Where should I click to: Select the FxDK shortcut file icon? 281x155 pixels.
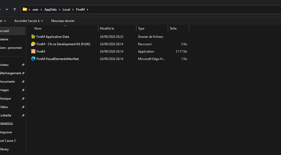click(x=33, y=44)
